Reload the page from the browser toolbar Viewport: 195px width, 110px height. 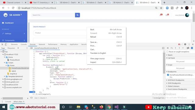[x=13, y=8]
